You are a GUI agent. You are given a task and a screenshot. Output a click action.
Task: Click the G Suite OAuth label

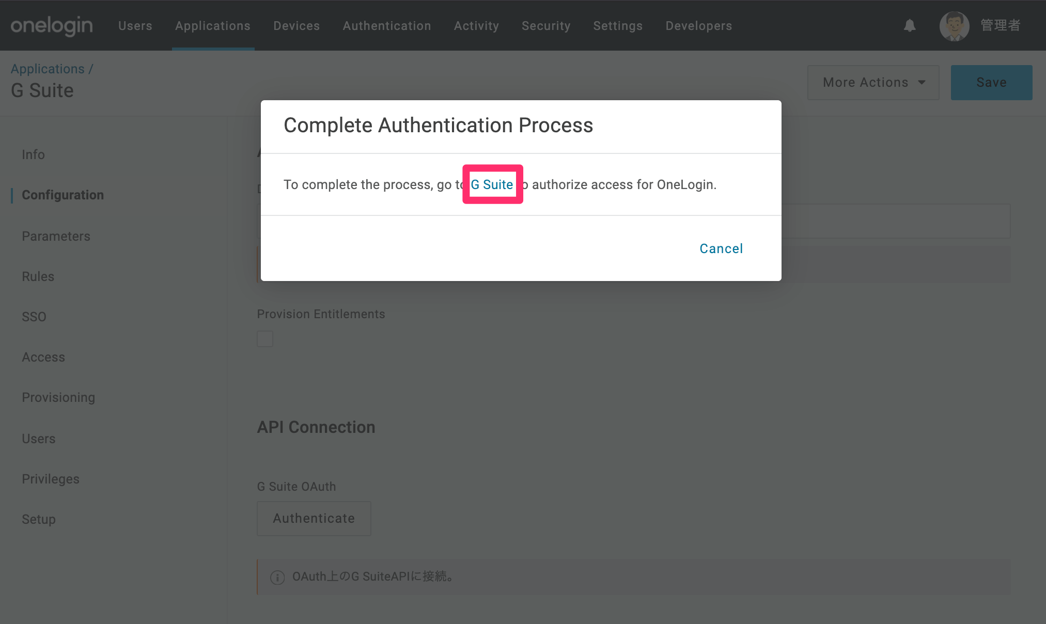click(x=296, y=487)
